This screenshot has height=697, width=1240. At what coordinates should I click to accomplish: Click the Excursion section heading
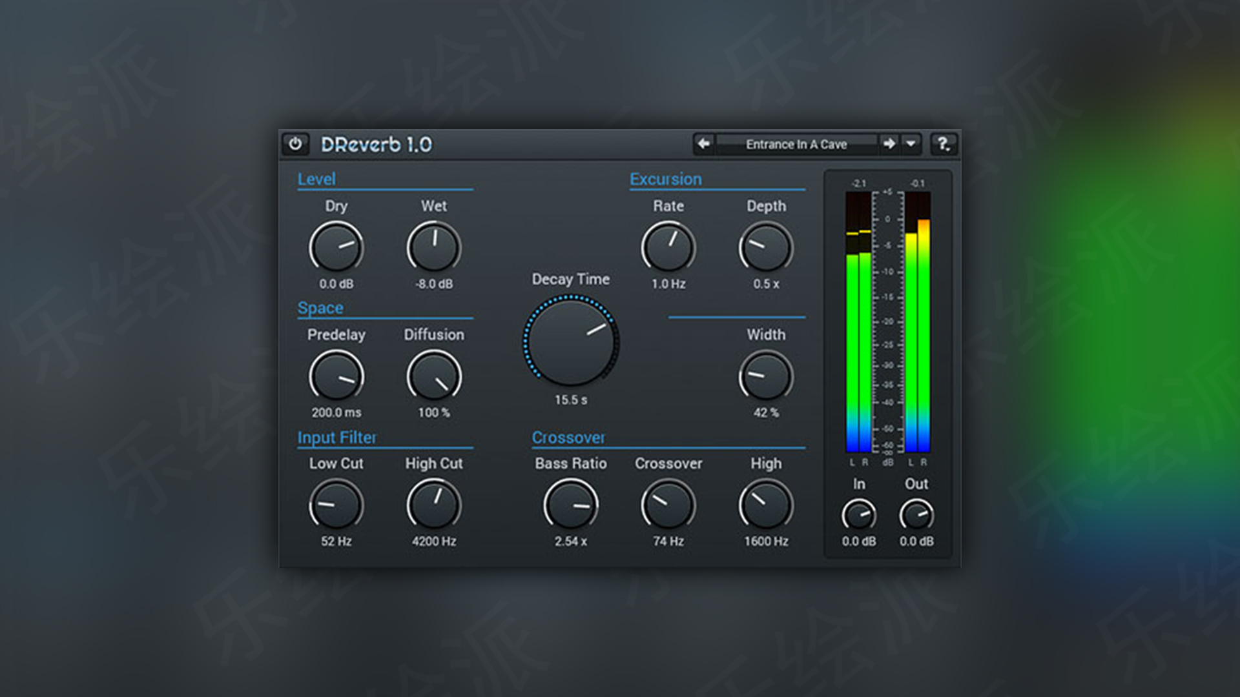[666, 179]
